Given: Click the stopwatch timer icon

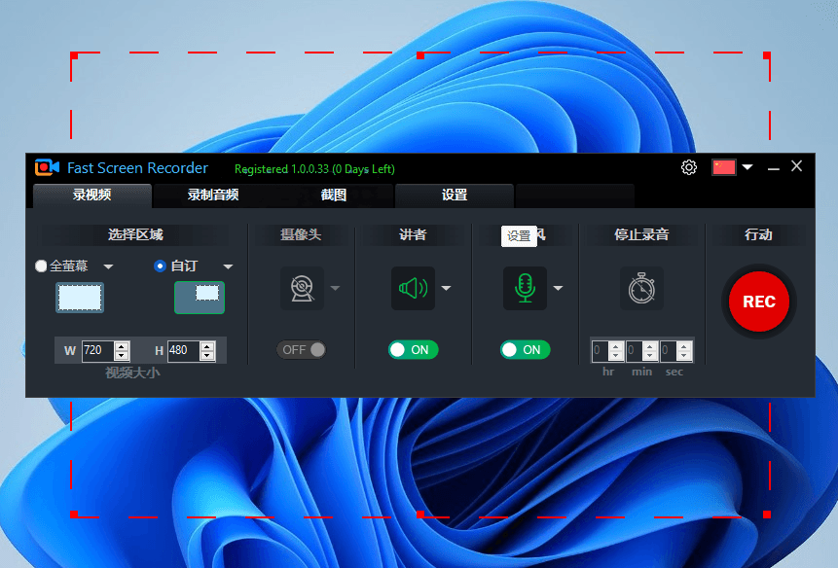Looking at the screenshot, I should (641, 288).
